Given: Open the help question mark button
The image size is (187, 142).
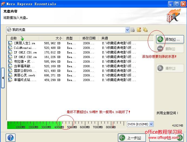Looking at the screenshot, I should 11,138.
